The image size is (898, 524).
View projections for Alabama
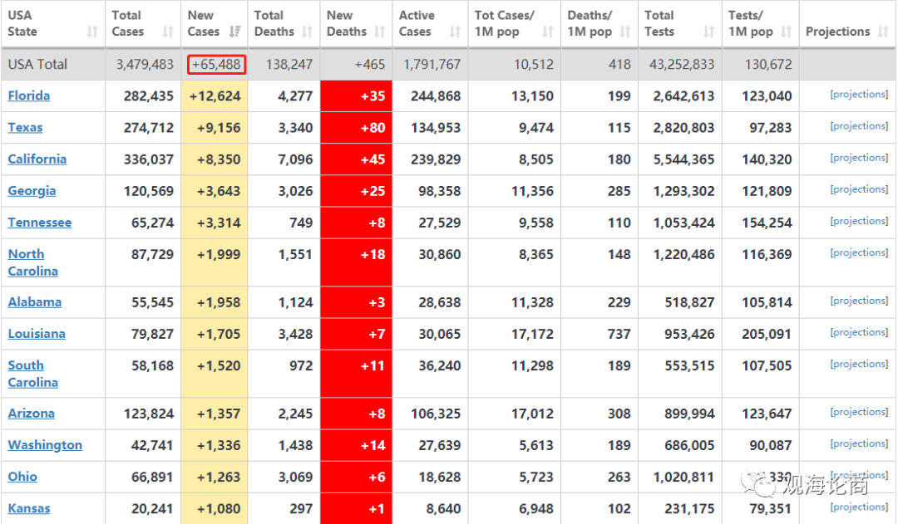(859, 301)
